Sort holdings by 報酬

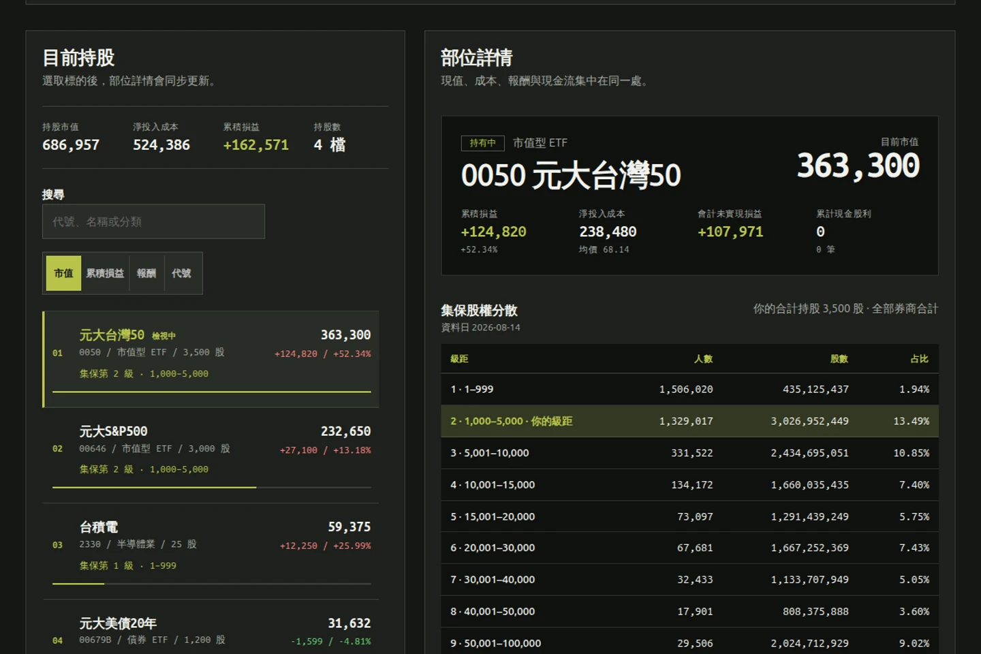tap(146, 273)
